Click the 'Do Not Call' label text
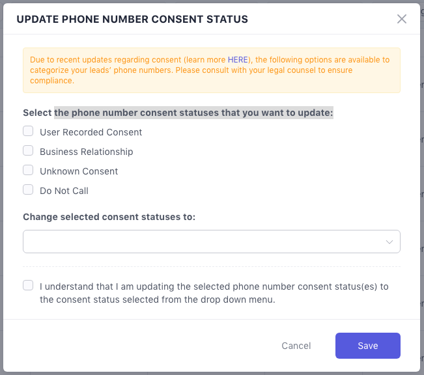Image resolution: width=424 pixels, height=375 pixels. pos(64,191)
